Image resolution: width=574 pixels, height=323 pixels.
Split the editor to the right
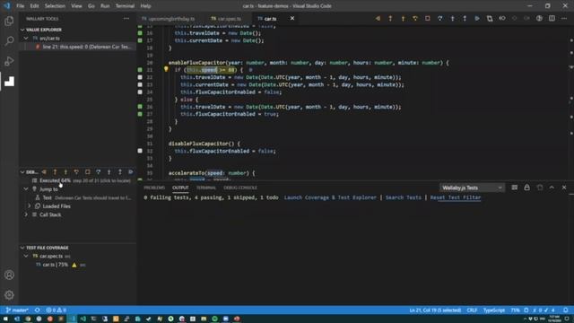tap(552, 18)
